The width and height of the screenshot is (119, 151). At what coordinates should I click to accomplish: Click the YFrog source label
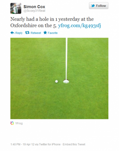[x=19, y=123]
